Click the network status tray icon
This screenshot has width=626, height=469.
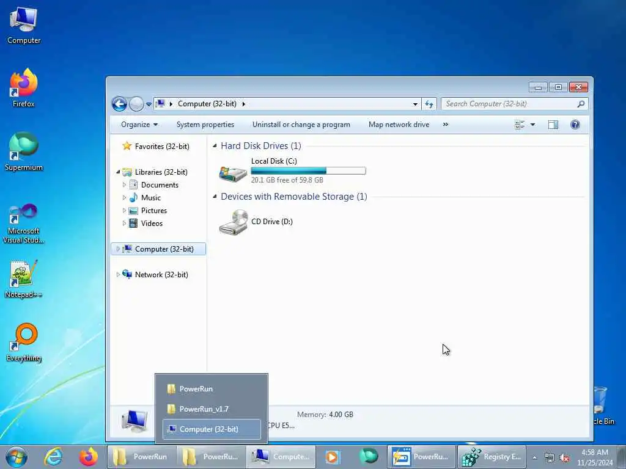[x=550, y=458]
